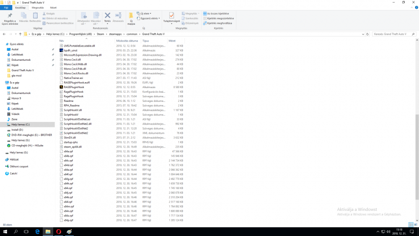Launch Microsoft Edge from taskbar

[37, 231]
